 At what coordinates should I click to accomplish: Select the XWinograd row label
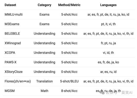[x=13, y=43]
